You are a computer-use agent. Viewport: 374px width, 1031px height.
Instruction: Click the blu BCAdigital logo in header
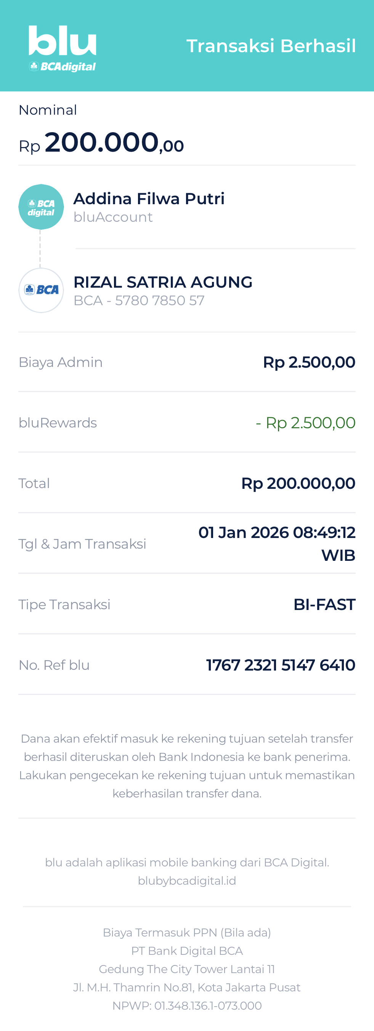[x=63, y=48]
